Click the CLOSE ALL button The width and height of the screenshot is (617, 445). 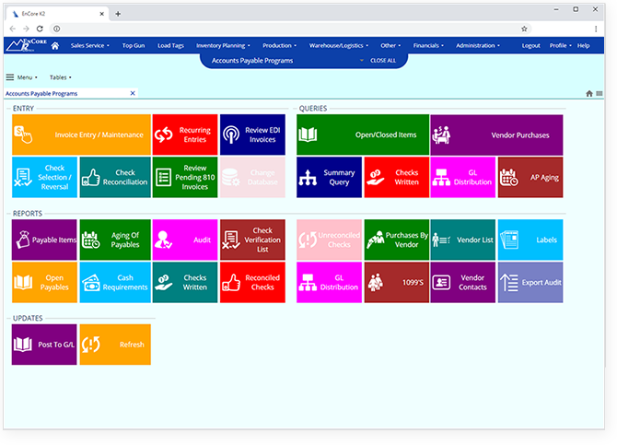click(x=382, y=60)
